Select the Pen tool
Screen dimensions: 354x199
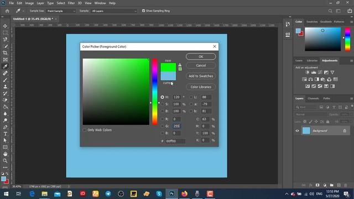[5, 127]
